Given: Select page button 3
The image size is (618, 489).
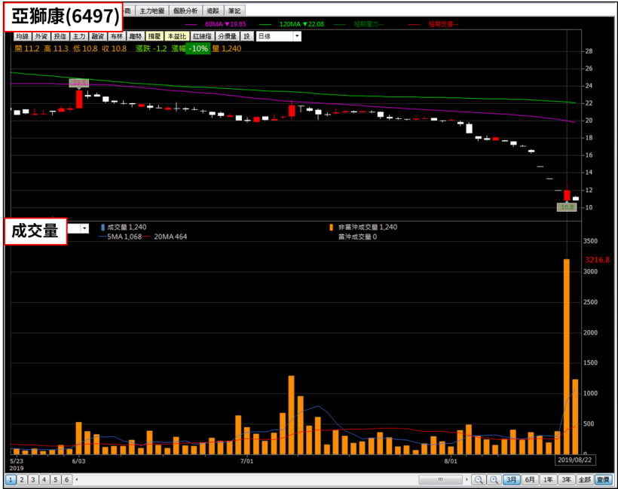Looking at the screenshot, I should pyautogui.click(x=33, y=479).
